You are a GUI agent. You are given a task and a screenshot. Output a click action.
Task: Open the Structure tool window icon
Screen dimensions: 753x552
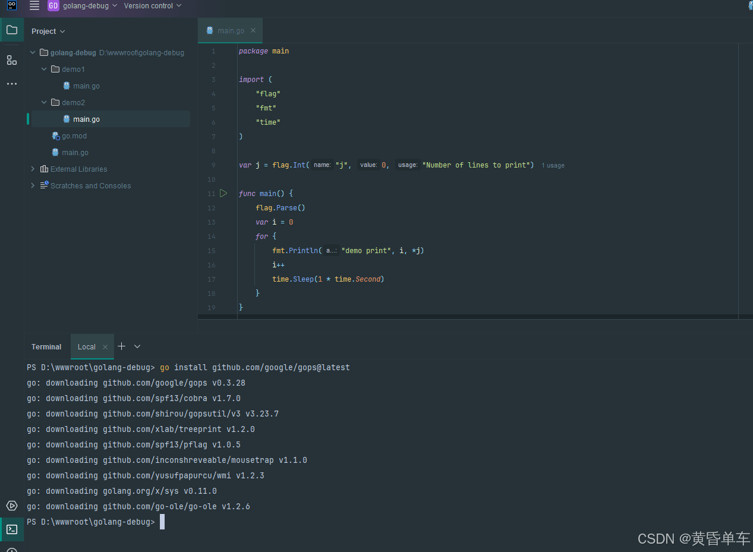[12, 60]
